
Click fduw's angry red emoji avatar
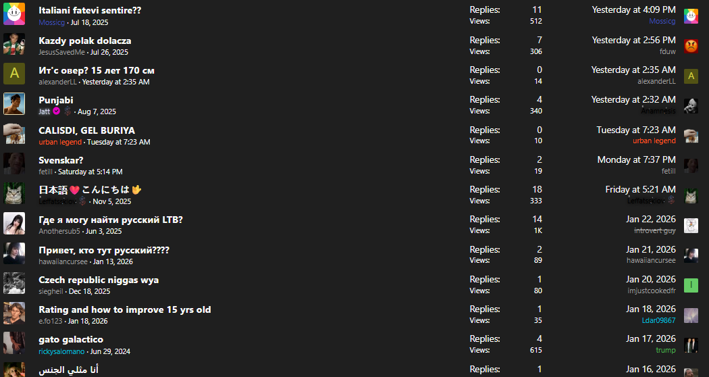tap(691, 46)
